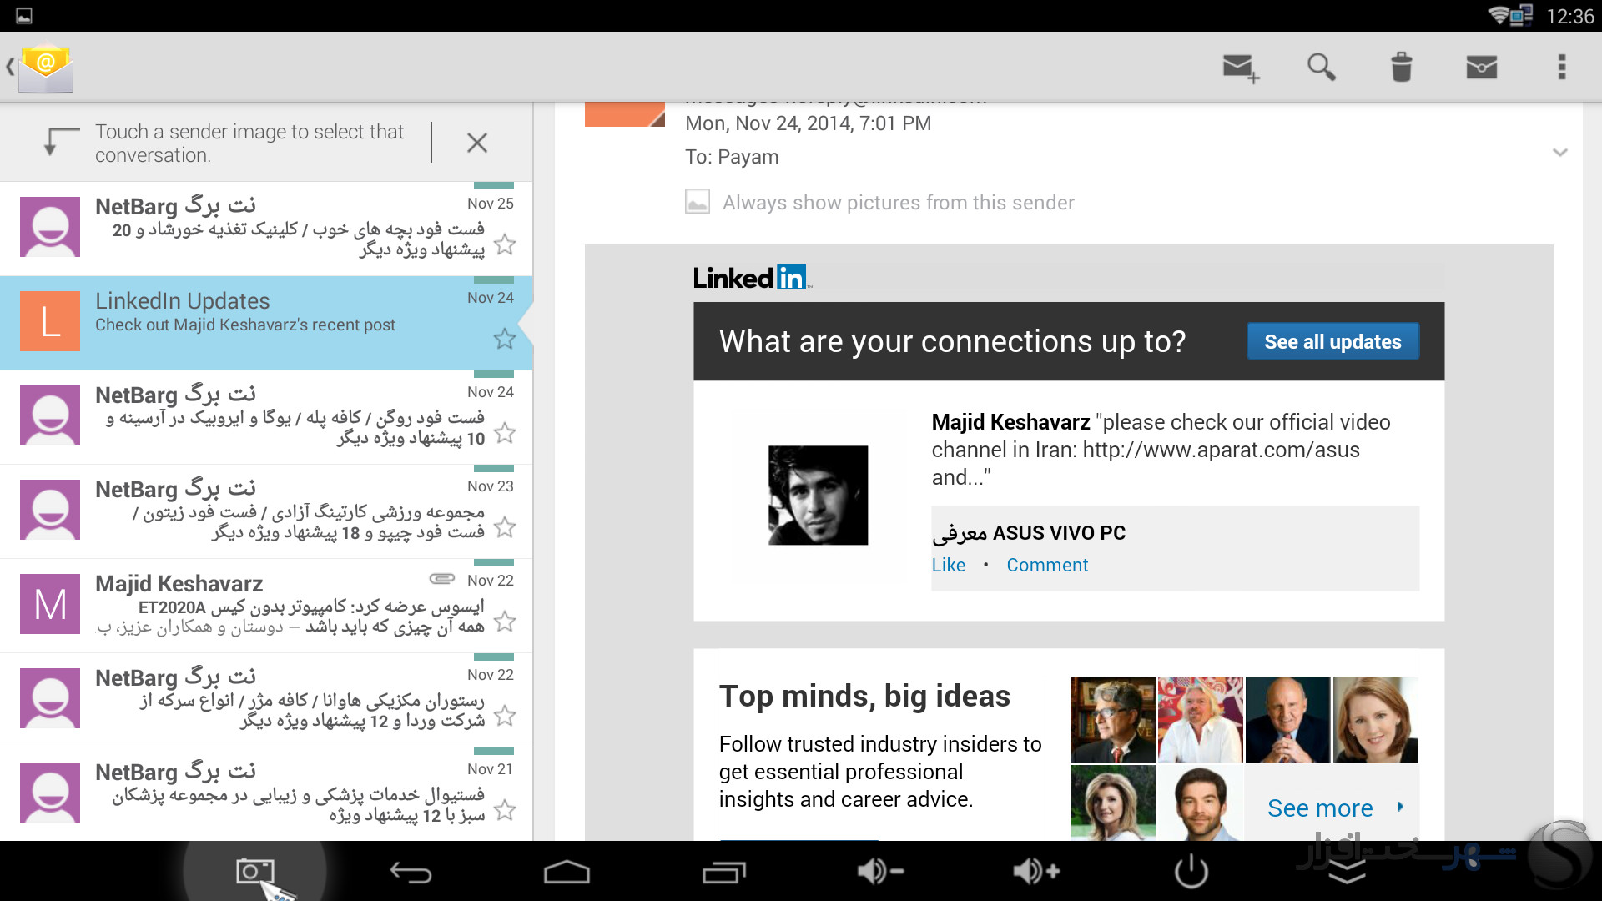The height and width of the screenshot is (901, 1602).
Task: Open Majid Keshavarz profile photo
Action: click(818, 495)
